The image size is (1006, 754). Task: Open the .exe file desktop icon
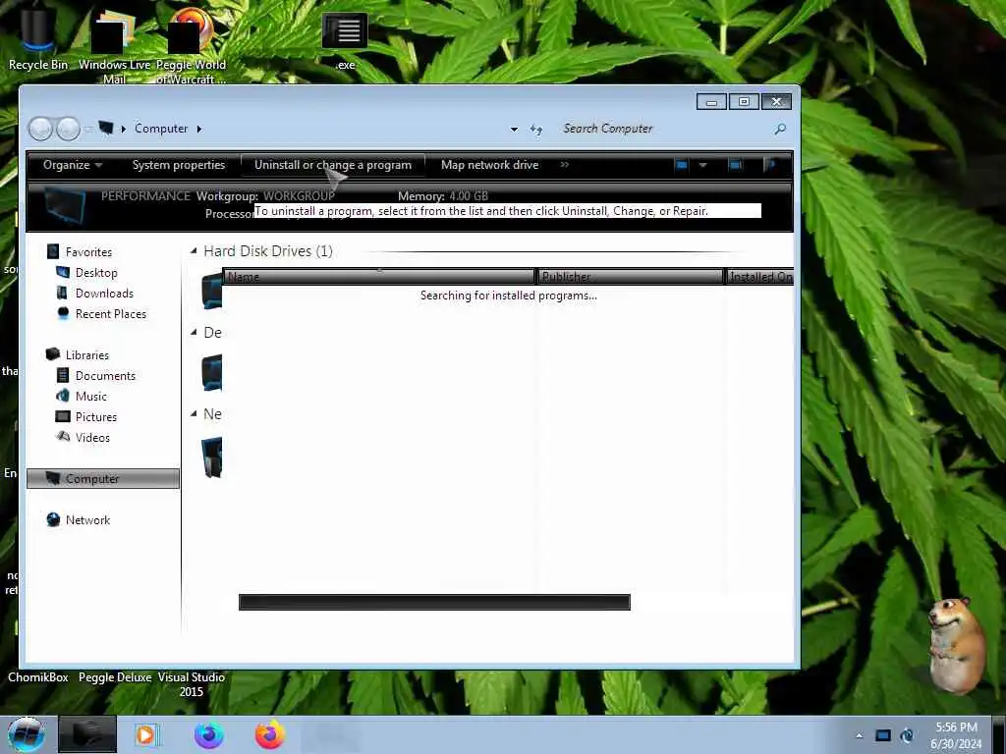pos(345,39)
